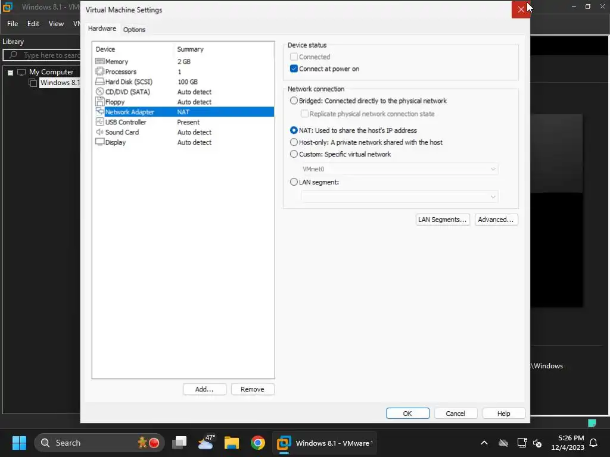Click the VMware taskbar app icon
This screenshot has width=610, height=457.
pyautogui.click(x=284, y=443)
